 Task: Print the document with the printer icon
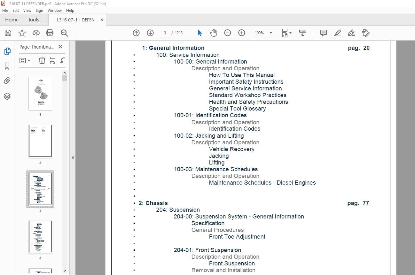pos(50,33)
